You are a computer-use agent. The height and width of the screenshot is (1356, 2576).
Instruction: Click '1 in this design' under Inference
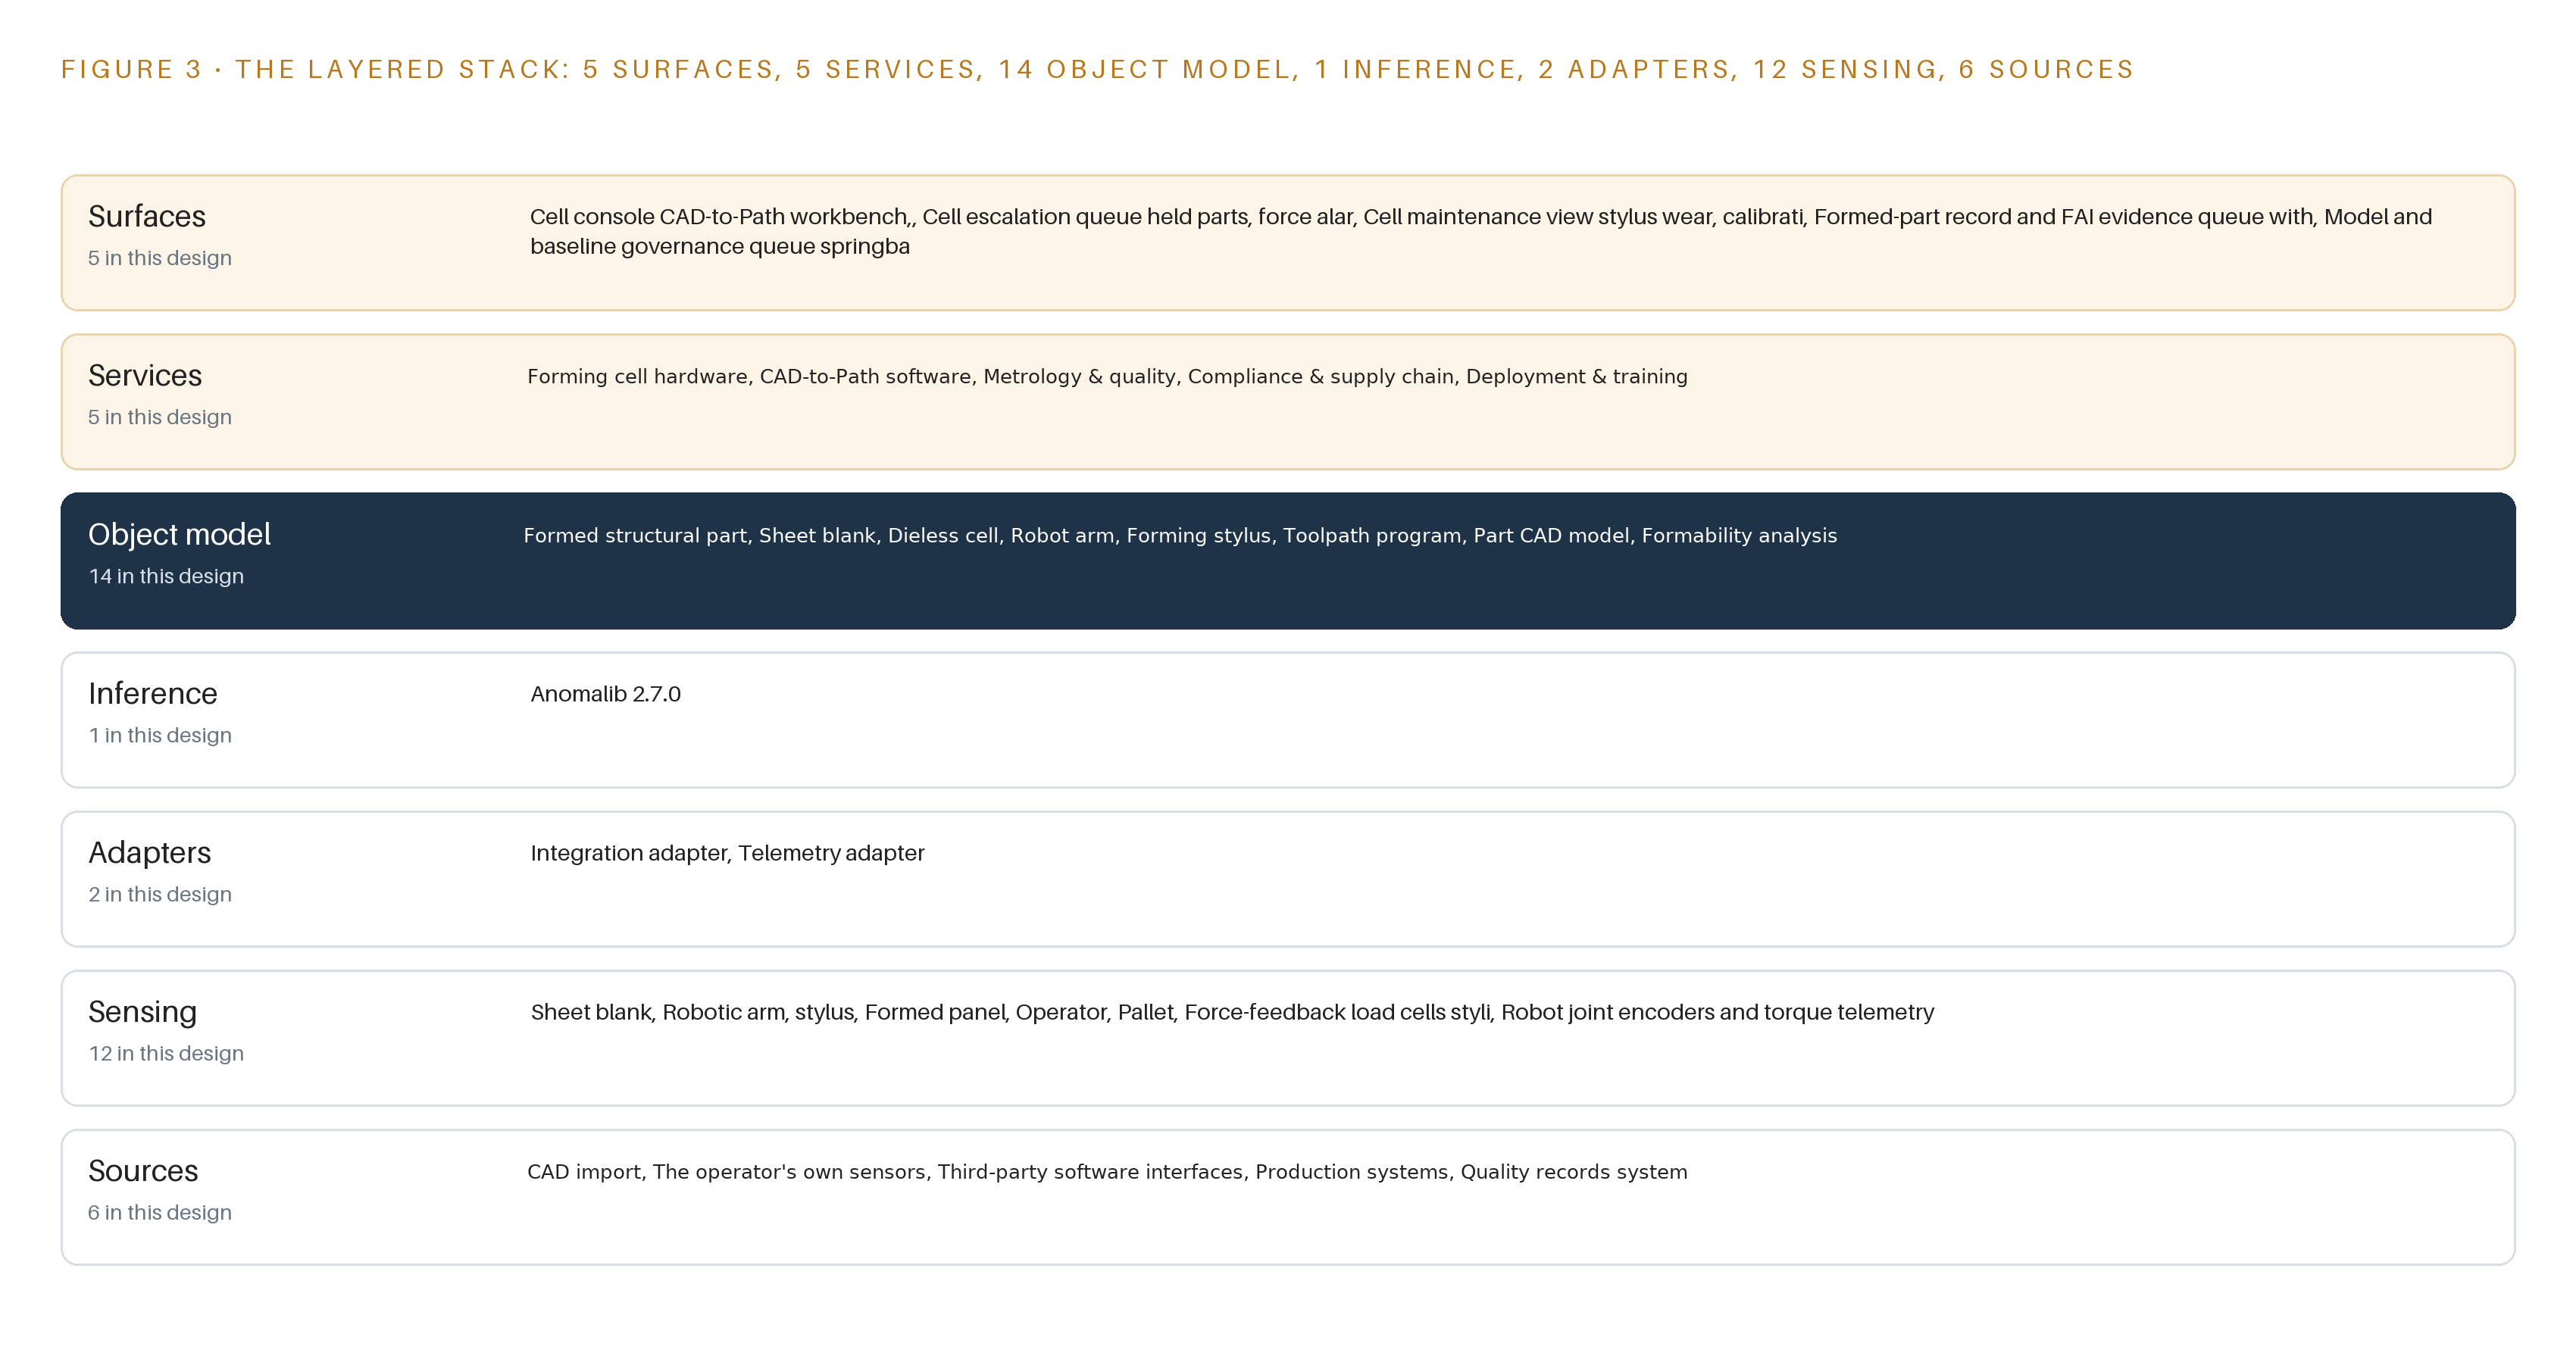point(160,735)
